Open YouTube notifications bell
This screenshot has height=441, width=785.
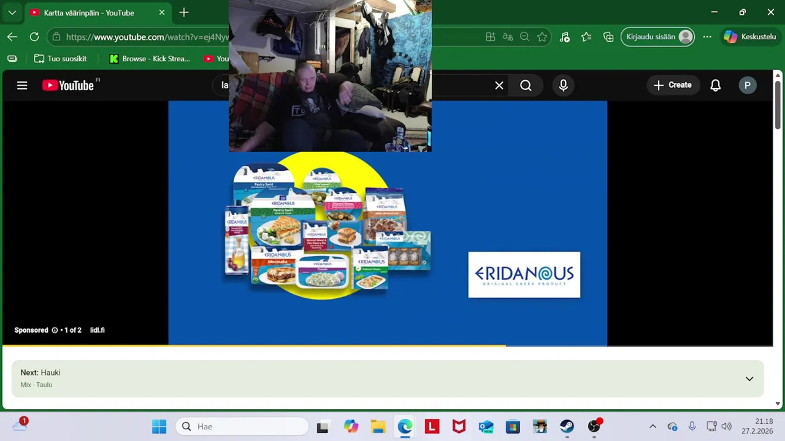pyautogui.click(x=715, y=85)
